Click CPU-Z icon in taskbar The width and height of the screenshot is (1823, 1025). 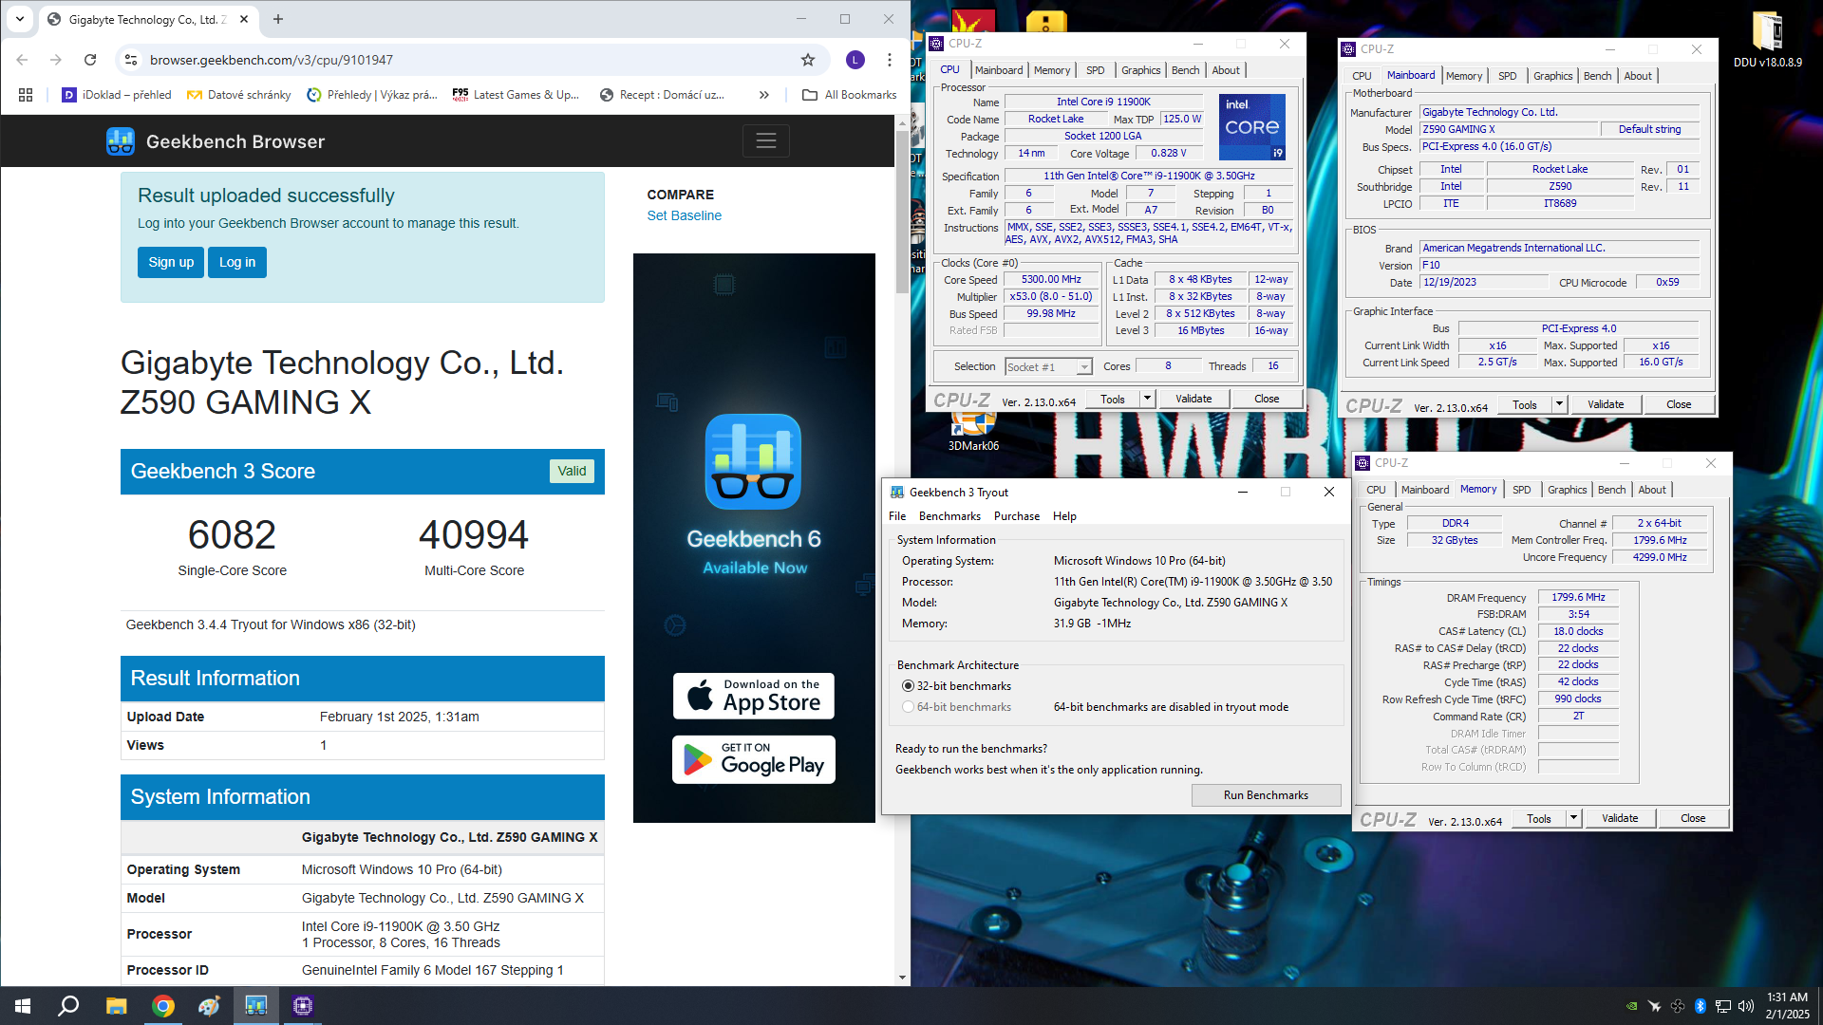pyautogui.click(x=303, y=1006)
